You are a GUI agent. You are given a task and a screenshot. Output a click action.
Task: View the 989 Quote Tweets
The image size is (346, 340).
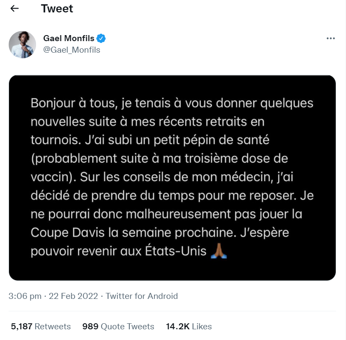pos(118,326)
